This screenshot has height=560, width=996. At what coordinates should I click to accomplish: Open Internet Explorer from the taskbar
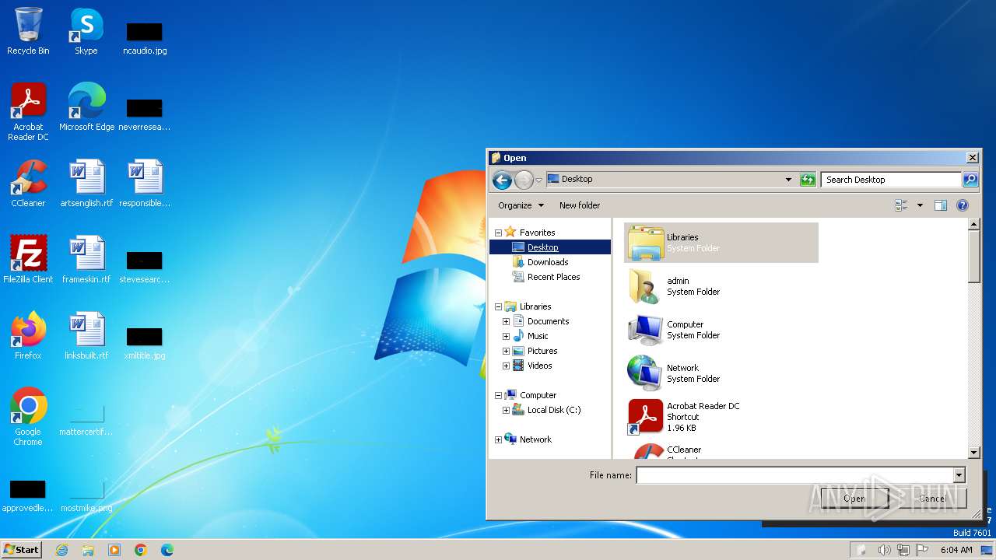(61, 550)
